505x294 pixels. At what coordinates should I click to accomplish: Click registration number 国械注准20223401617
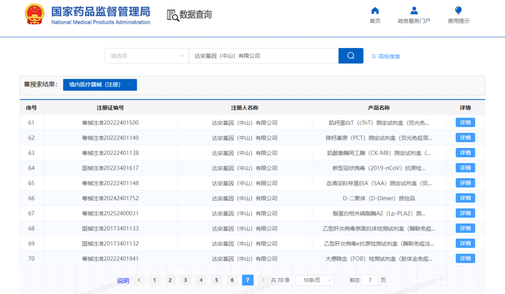pos(110,168)
